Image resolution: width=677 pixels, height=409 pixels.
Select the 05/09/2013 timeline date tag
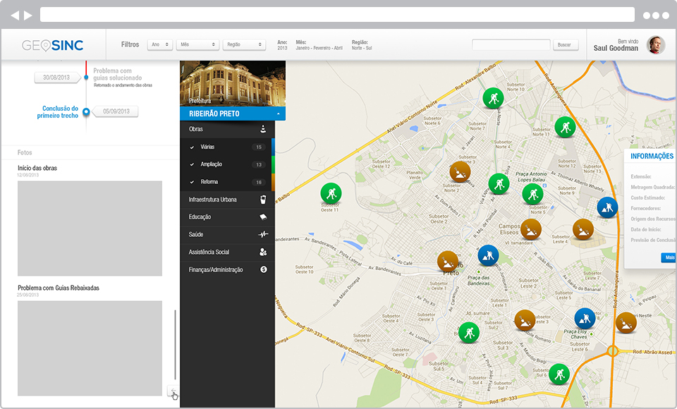pyautogui.click(x=116, y=111)
